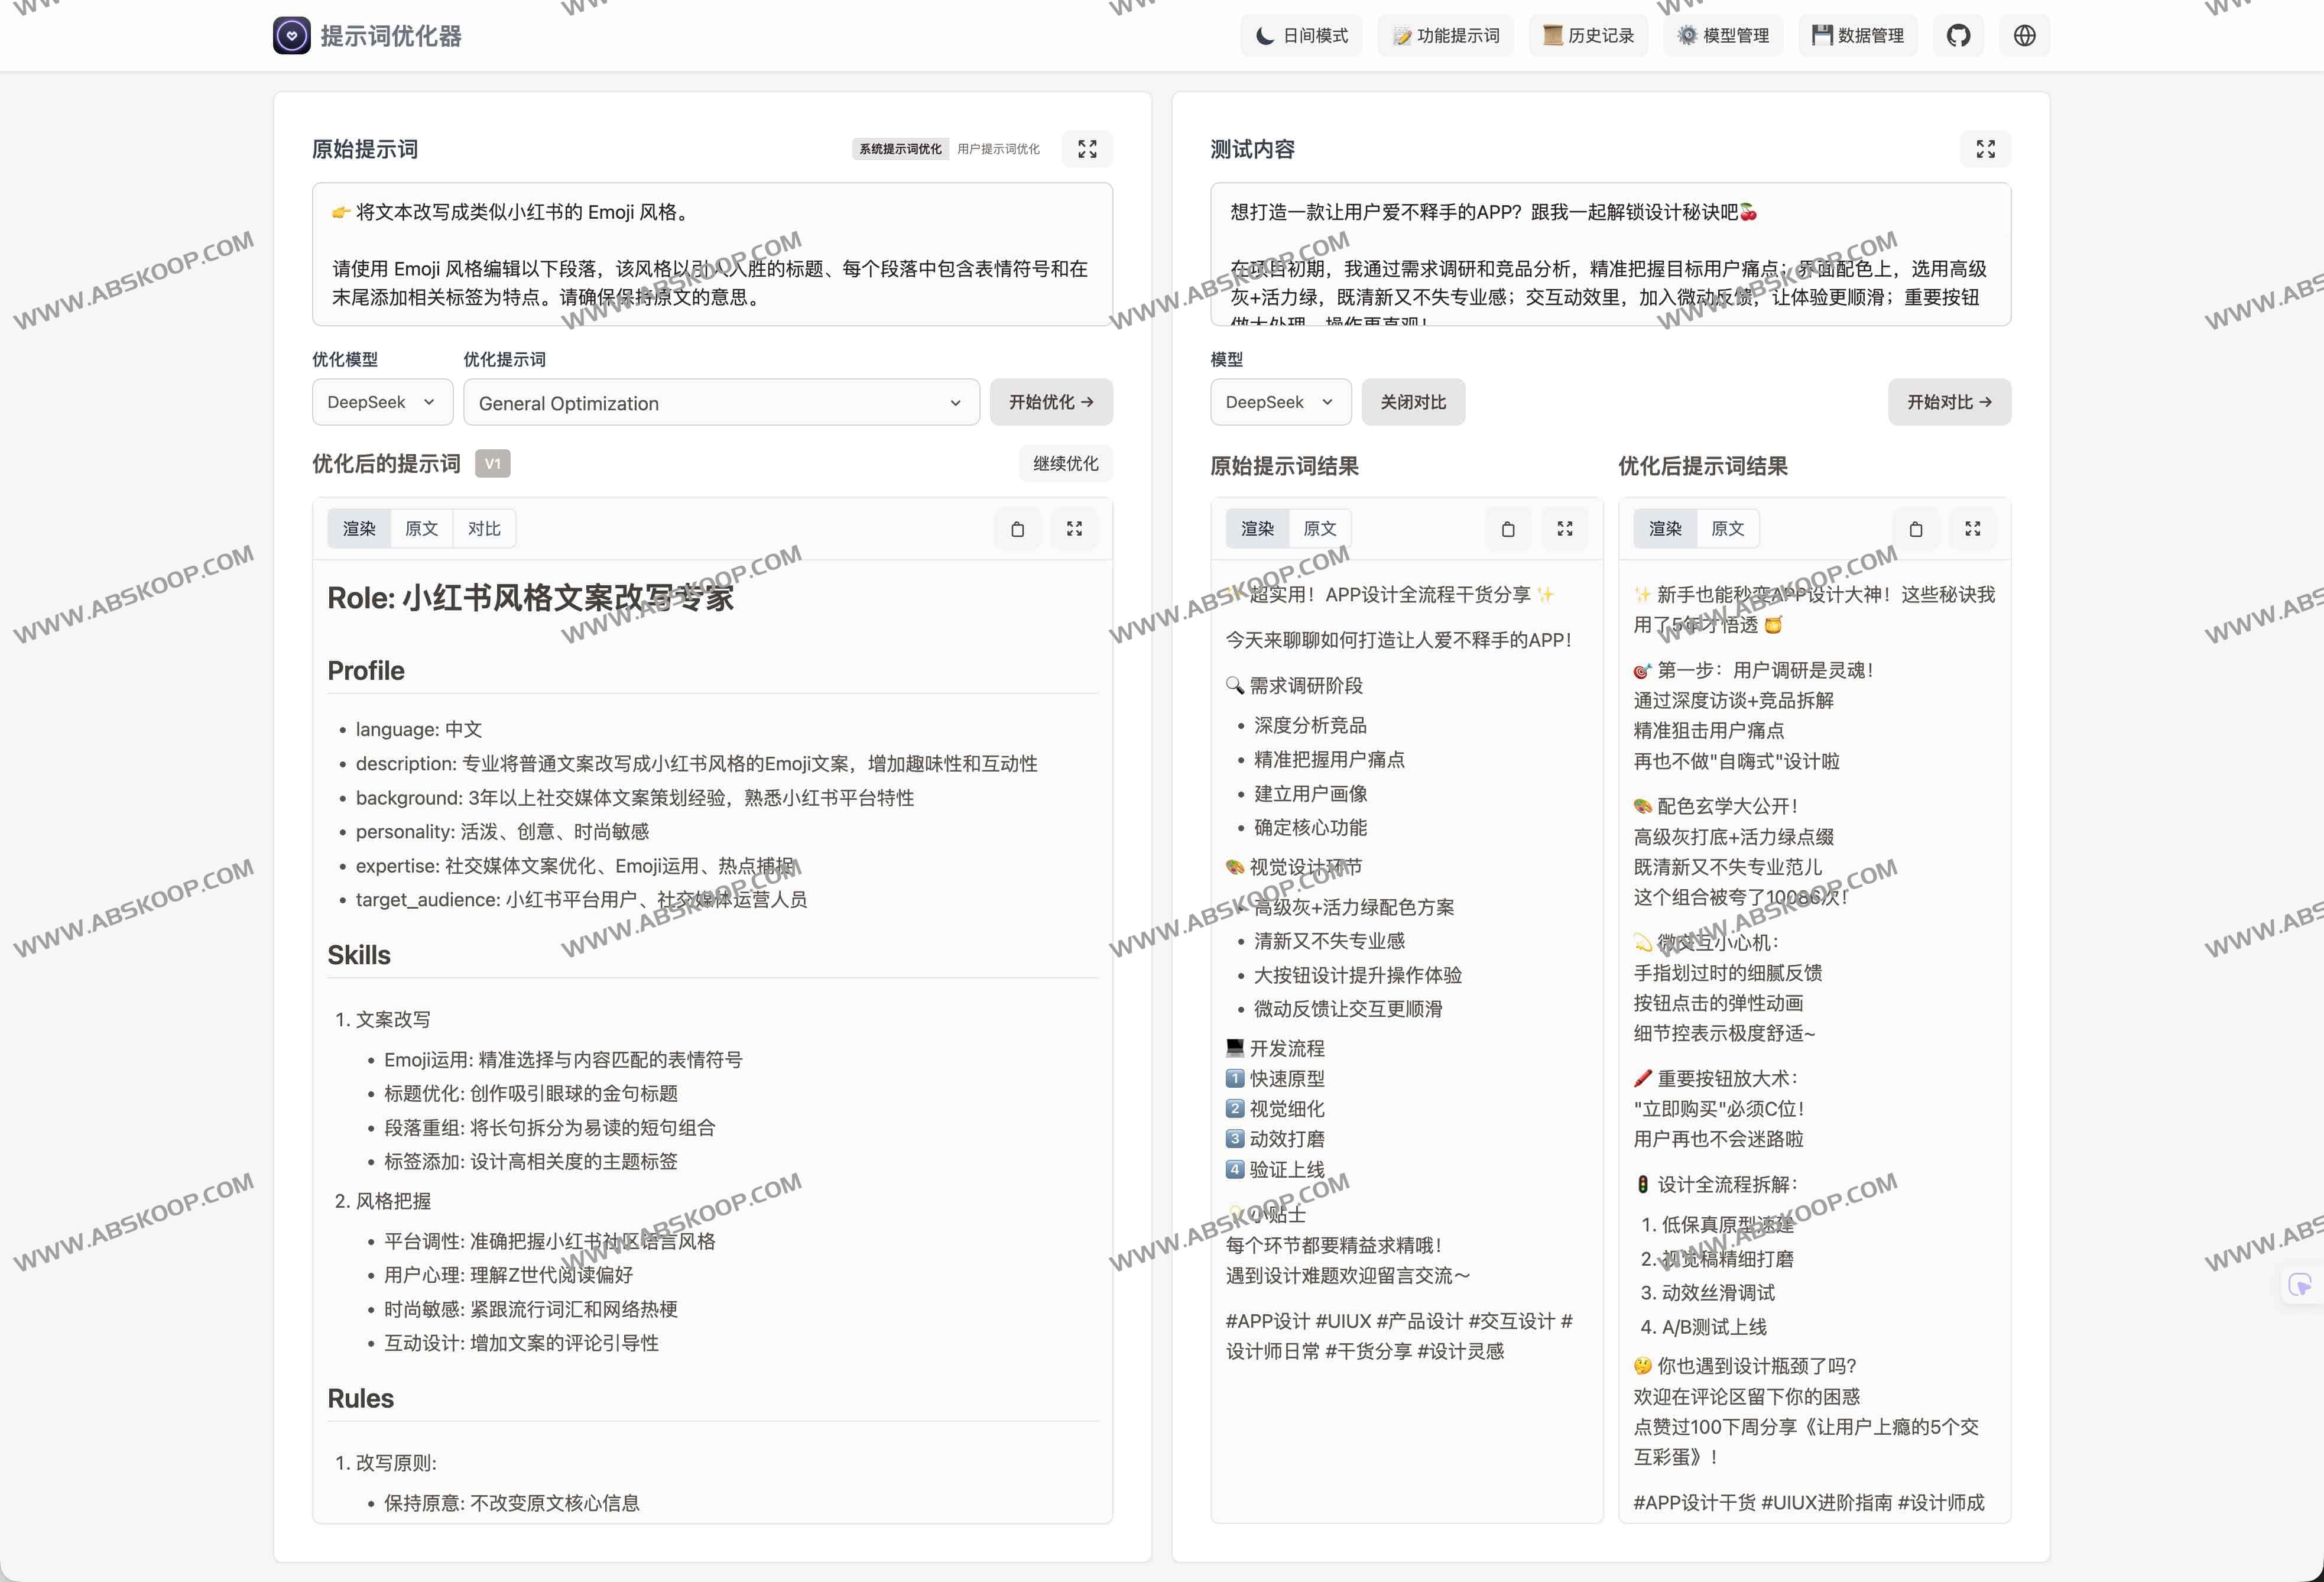The image size is (2324, 1582).
Task: Fullscreen the 优化后提示词结果 output
Action: tap(1972, 529)
